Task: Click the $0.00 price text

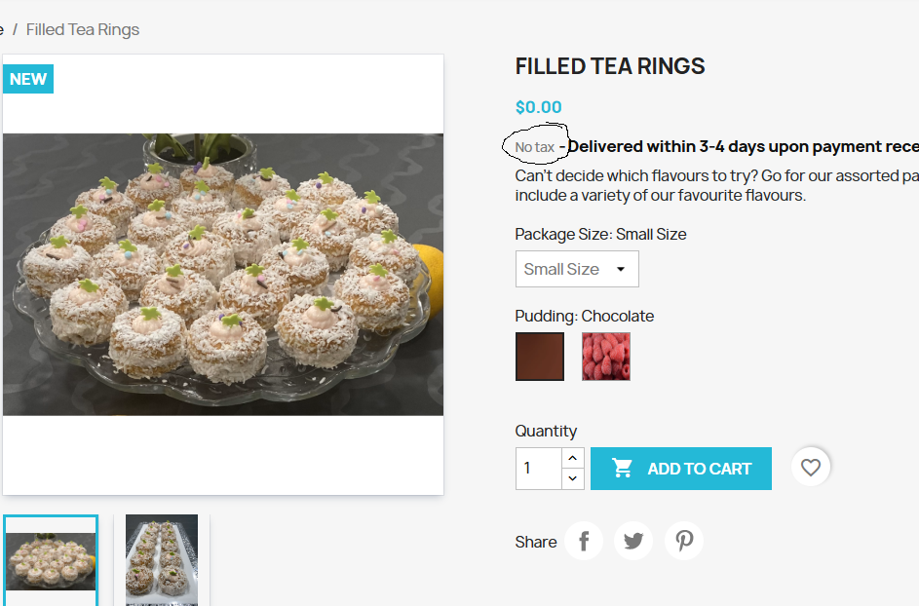Action: (539, 107)
